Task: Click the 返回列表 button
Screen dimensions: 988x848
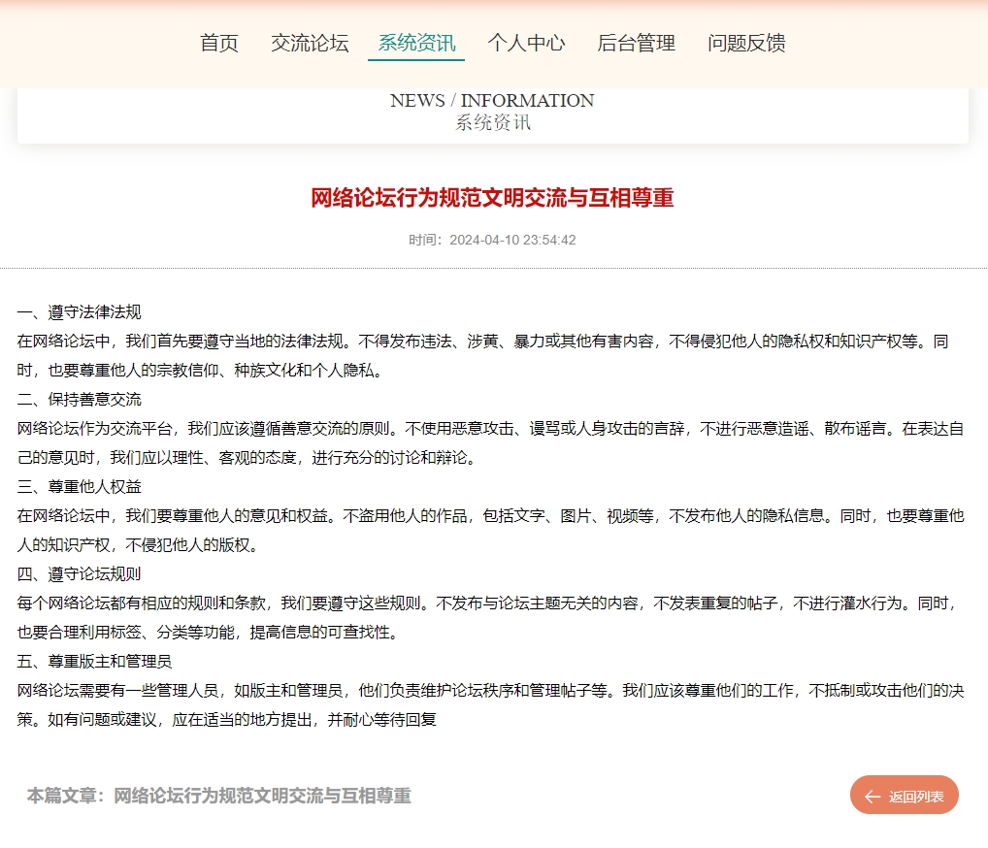Action: [905, 795]
